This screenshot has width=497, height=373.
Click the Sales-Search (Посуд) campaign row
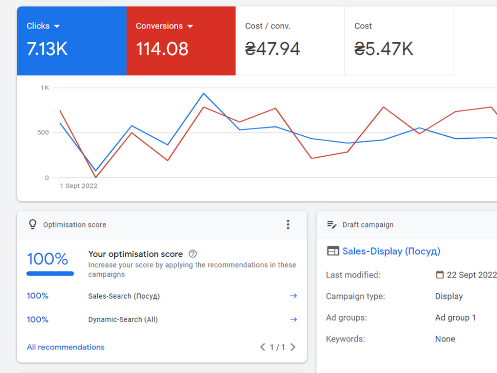pyautogui.click(x=162, y=296)
